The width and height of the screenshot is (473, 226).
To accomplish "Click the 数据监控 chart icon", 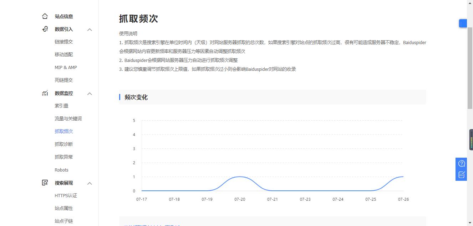I will click(45, 93).
